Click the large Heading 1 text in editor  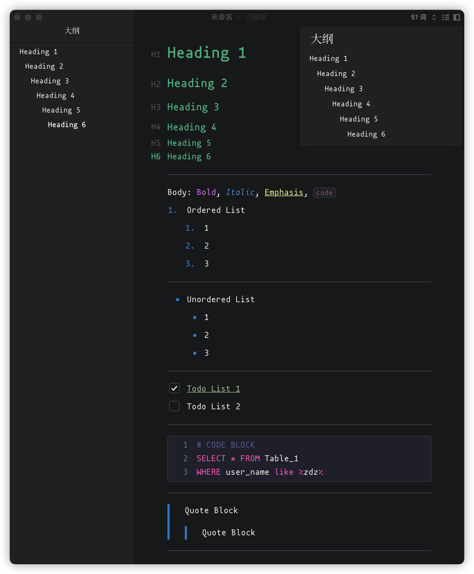pyautogui.click(x=207, y=53)
